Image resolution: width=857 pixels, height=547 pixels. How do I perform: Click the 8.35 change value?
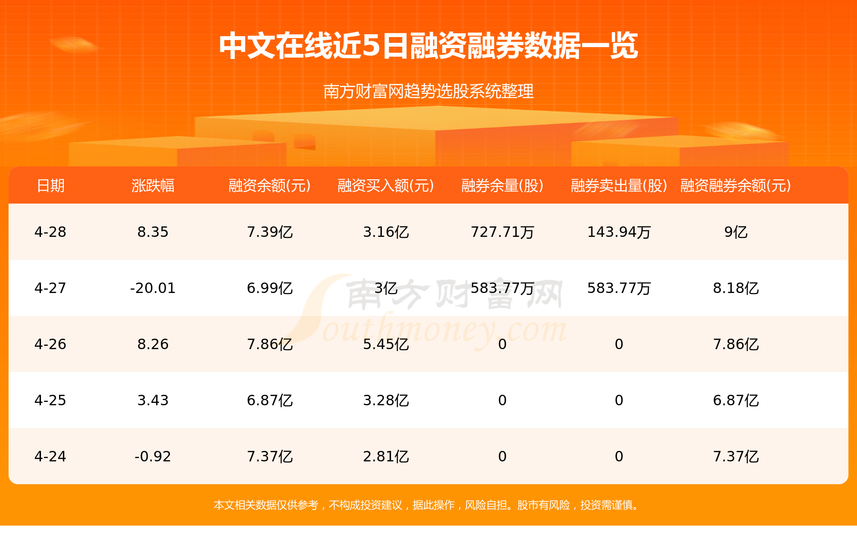[153, 232]
